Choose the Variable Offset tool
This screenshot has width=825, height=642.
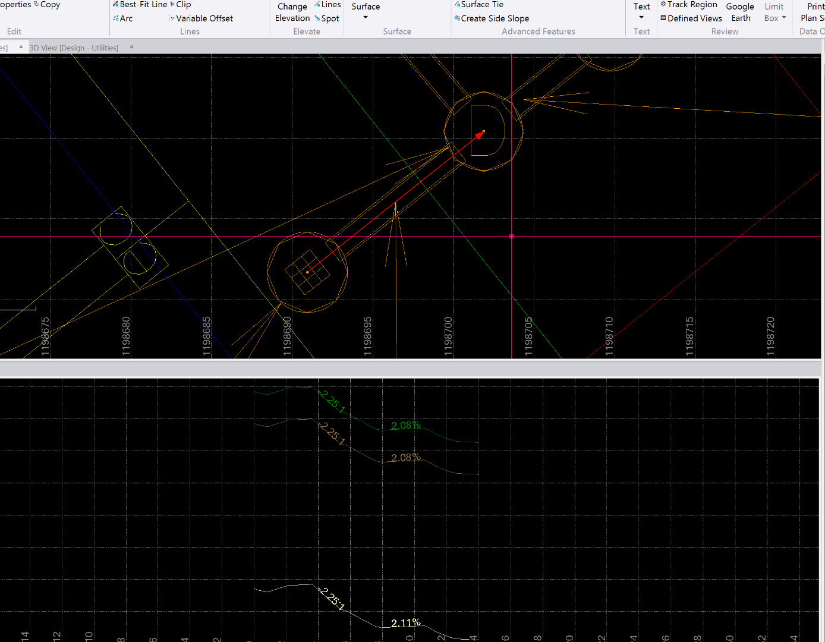(172, 18)
